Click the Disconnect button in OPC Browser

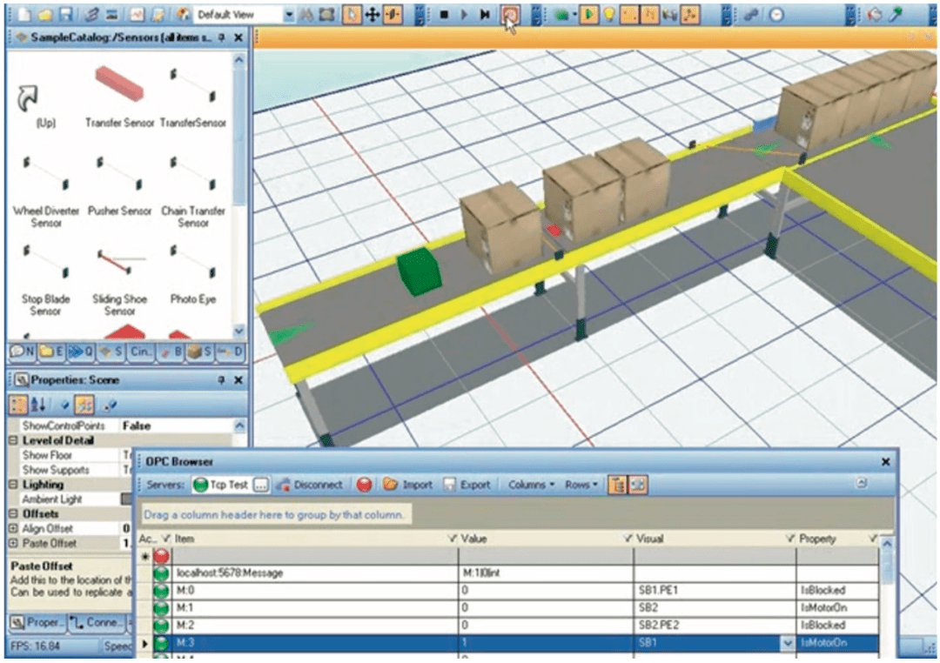coord(309,485)
